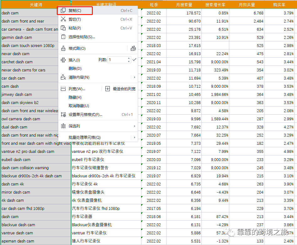Click the Paste clipboard icon

point(63,28)
